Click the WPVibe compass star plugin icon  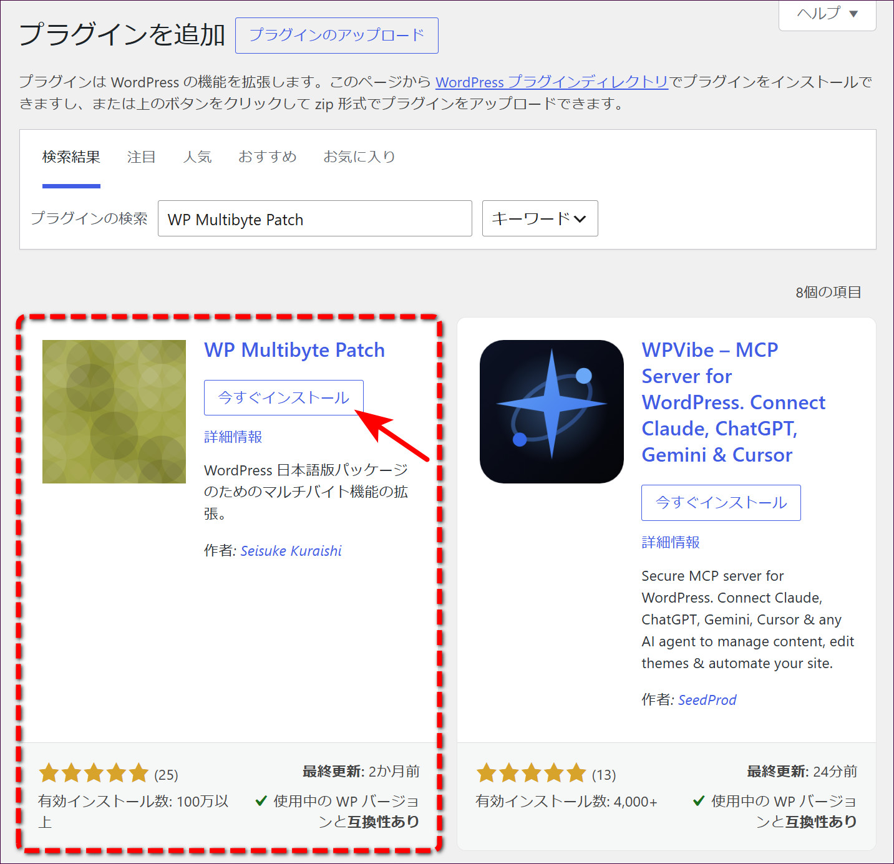tap(551, 412)
